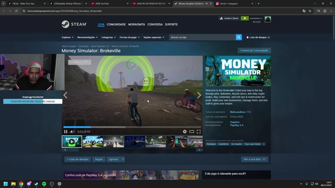The height and width of the screenshot is (188, 335).
Task: Expand the Ignorar options dropdown arrow
Action: click(x=123, y=159)
